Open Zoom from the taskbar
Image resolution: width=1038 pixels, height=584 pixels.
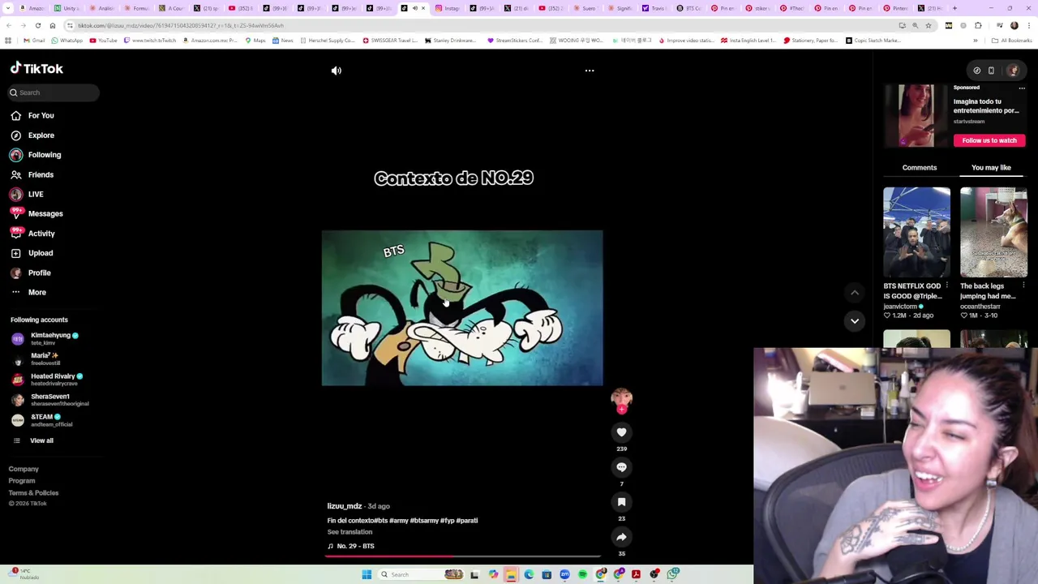tap(564, 574)
